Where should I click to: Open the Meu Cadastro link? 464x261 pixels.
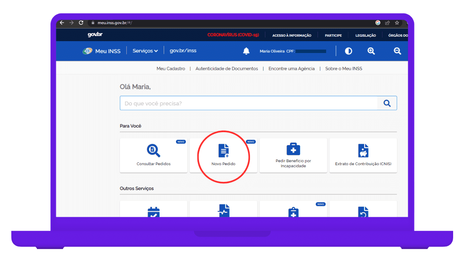click(x=171, y=69)
